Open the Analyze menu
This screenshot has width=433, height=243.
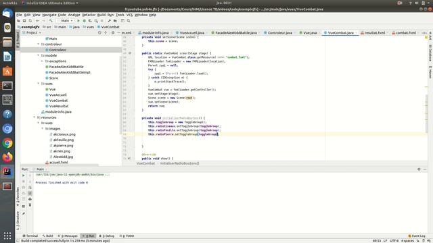(74, 15)
